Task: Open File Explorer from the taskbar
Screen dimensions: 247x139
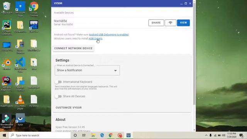Action: click(x=93, y=135)
